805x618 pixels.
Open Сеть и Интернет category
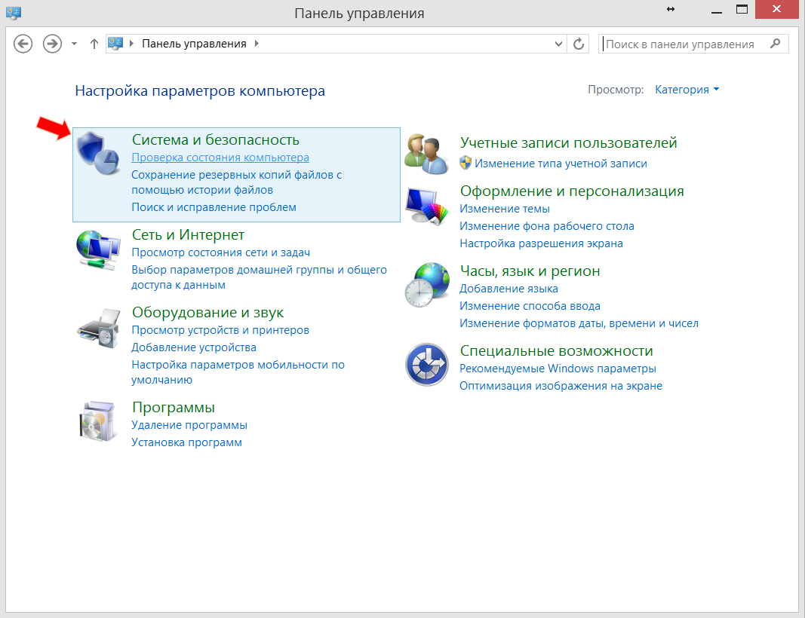pyautogui.click(x=188, y=235)
